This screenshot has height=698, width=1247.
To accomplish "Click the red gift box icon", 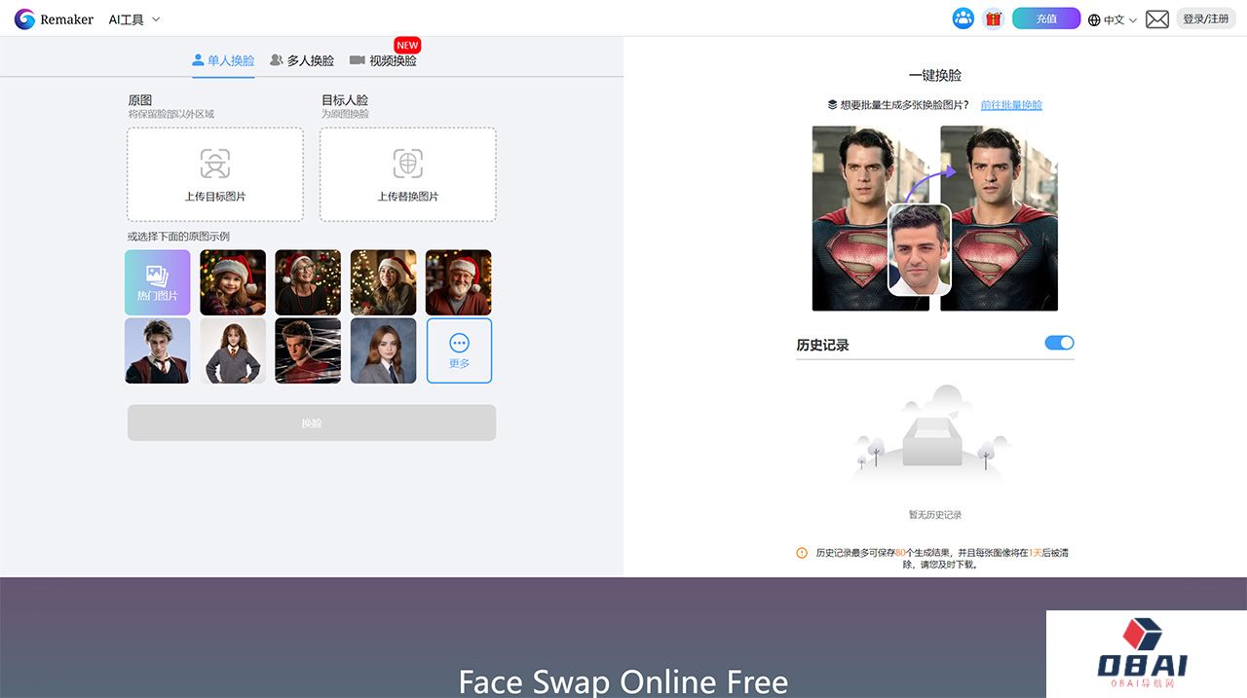I will coord(993,18).
